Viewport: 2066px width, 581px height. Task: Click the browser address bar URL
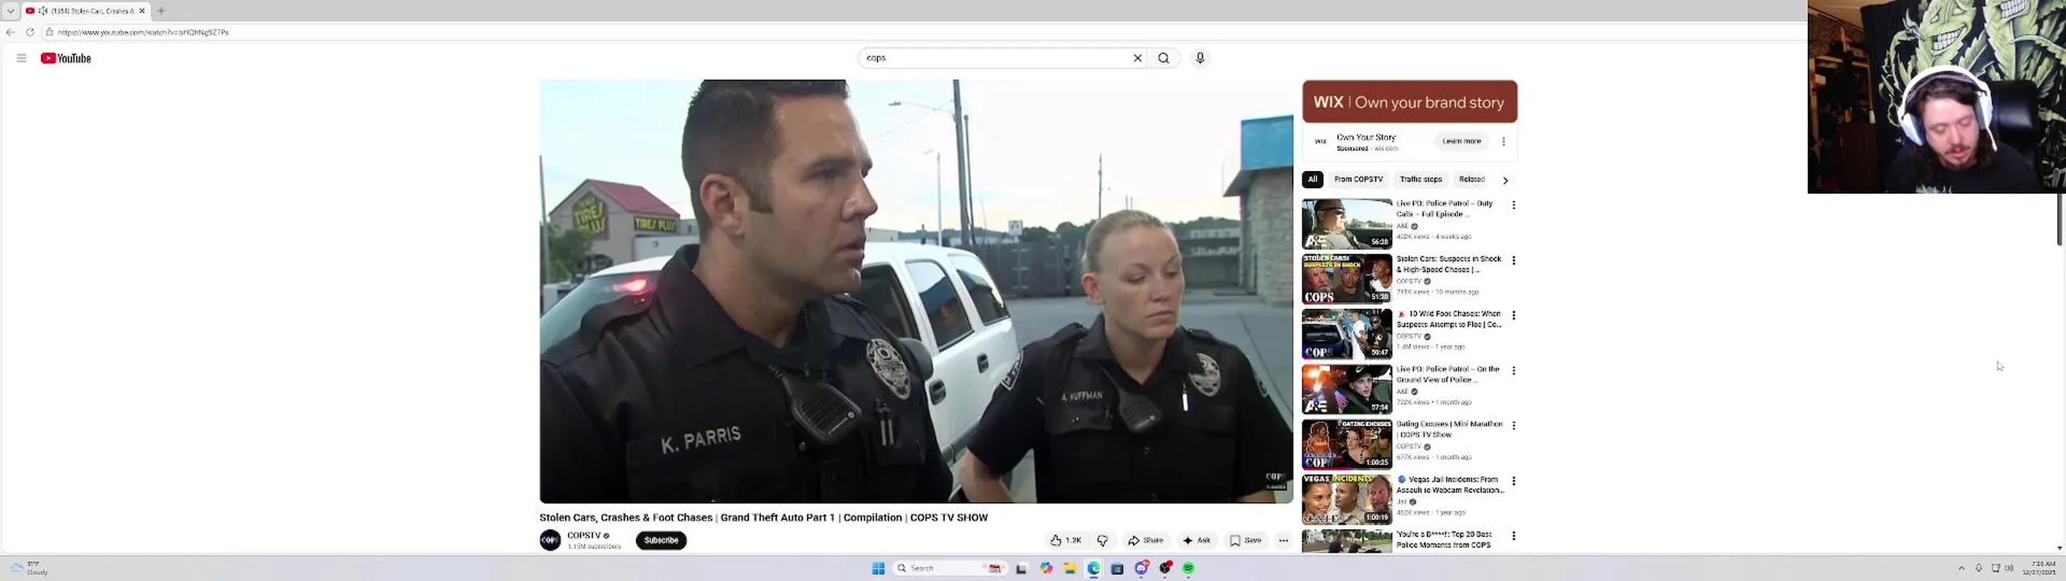click(143, 32)
